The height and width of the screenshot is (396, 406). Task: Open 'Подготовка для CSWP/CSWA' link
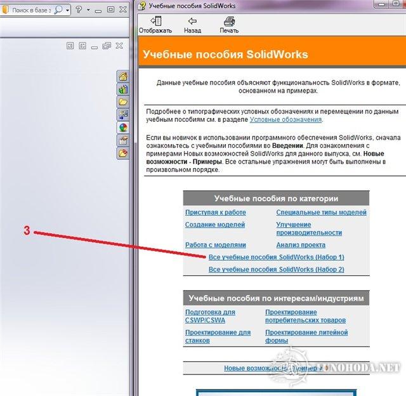[x=210, y=316]
